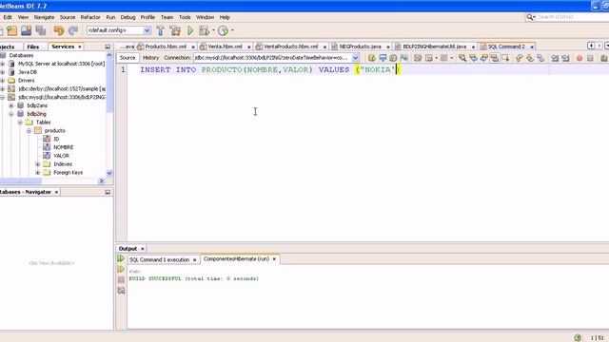Select the VALOR column in tree
Image resolution: width=609 pixels, height=342 pixels.
tap(61, 156)
